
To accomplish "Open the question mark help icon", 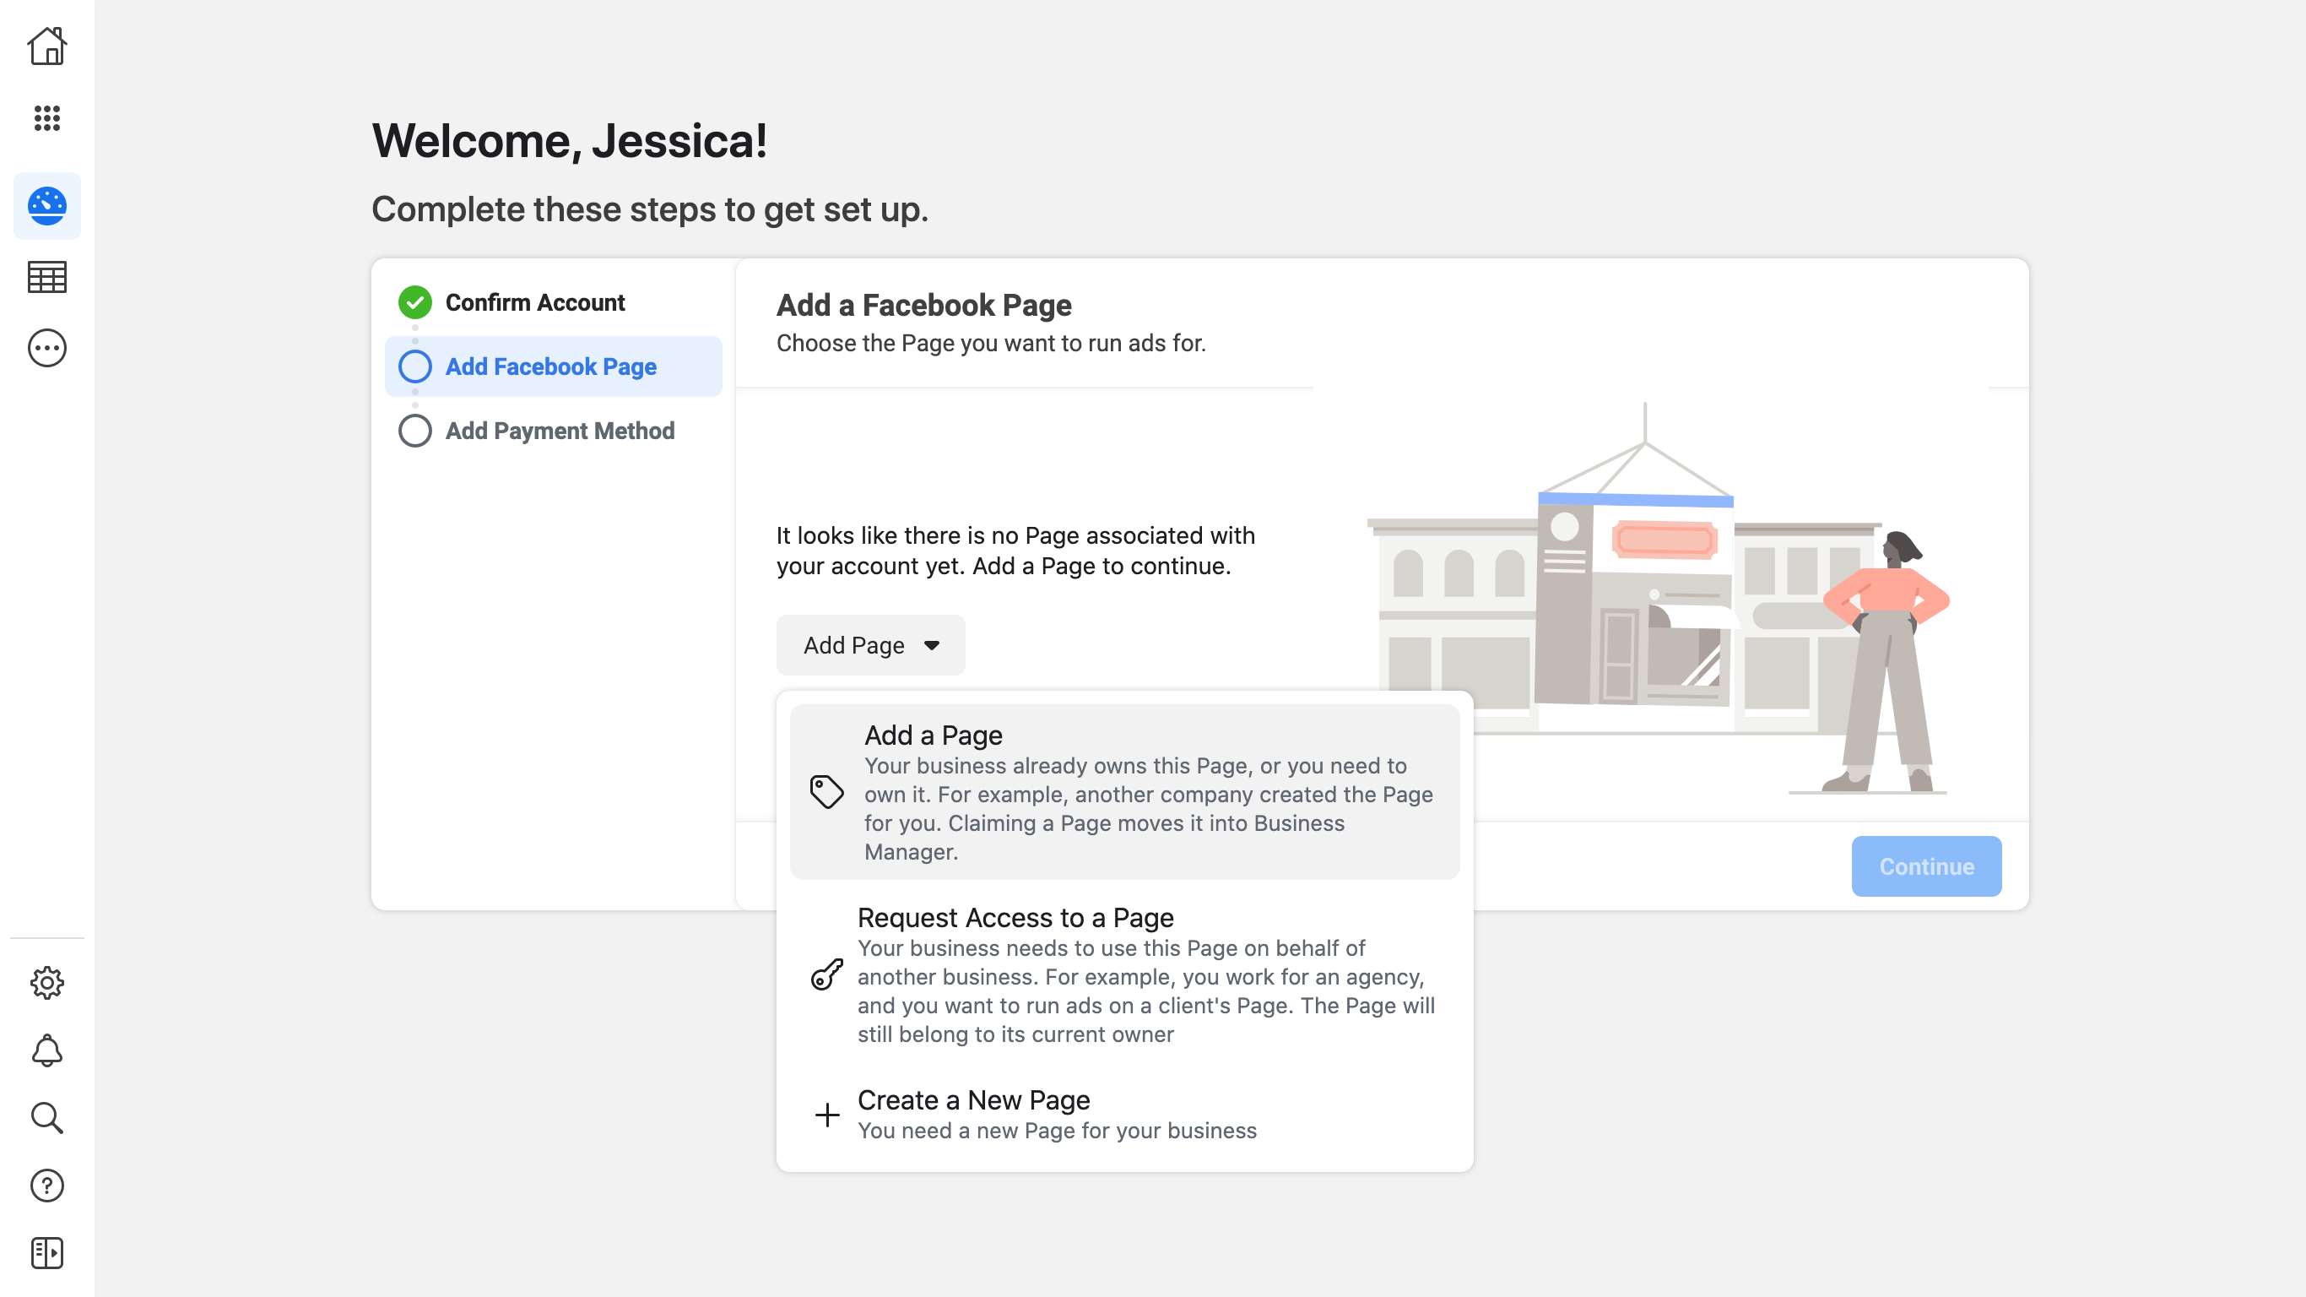I will [46, 1185].
